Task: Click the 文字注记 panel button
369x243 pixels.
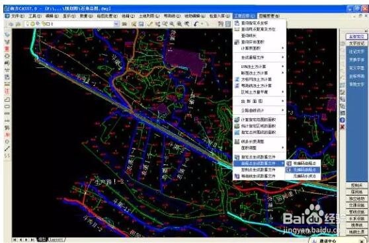Action: pyautogui.click(x=356, y=43)
